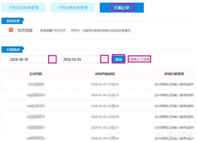Click the 查询 button
This screenshot has width=197, height=142.
coord(119,59)
